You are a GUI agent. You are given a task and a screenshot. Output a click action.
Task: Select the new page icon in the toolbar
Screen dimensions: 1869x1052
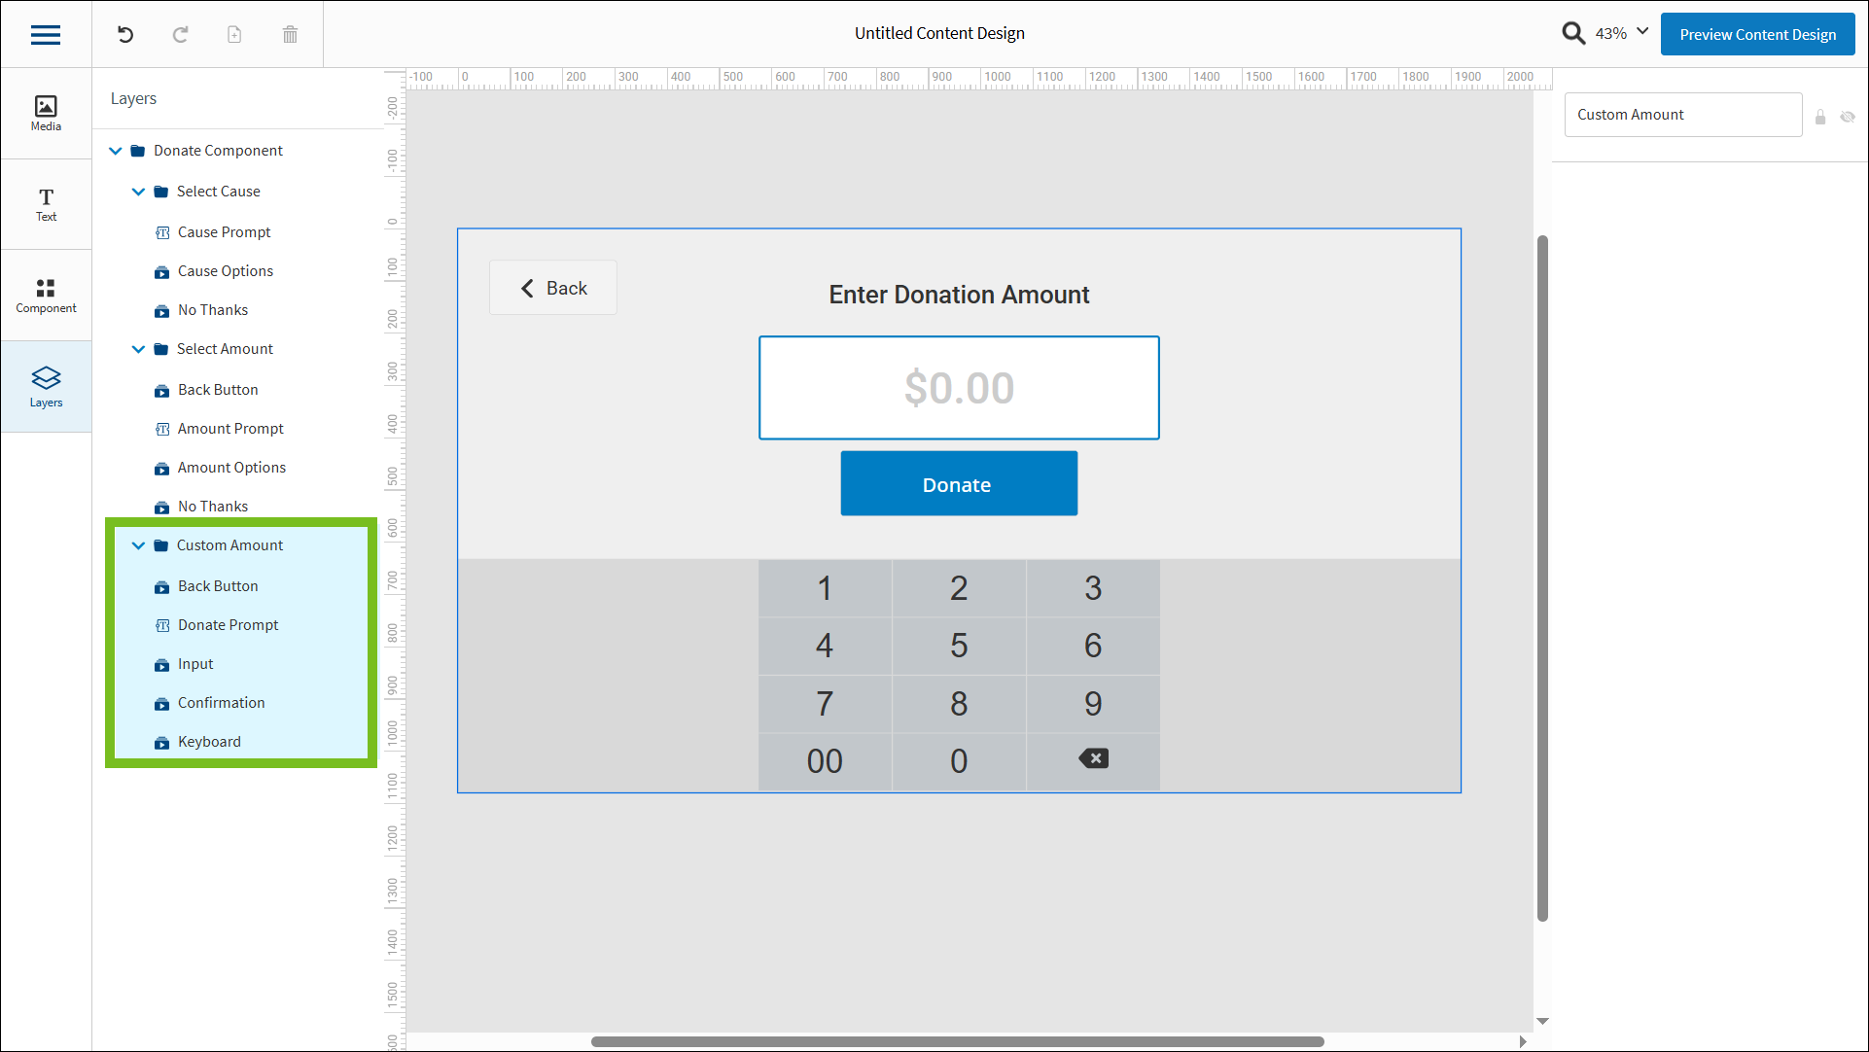click(x=234, y=34)
